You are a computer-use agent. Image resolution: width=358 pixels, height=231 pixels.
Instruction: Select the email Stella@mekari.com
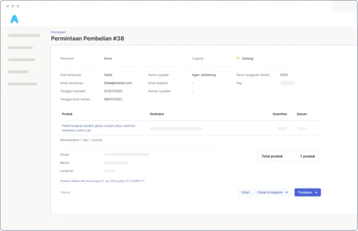118,83
